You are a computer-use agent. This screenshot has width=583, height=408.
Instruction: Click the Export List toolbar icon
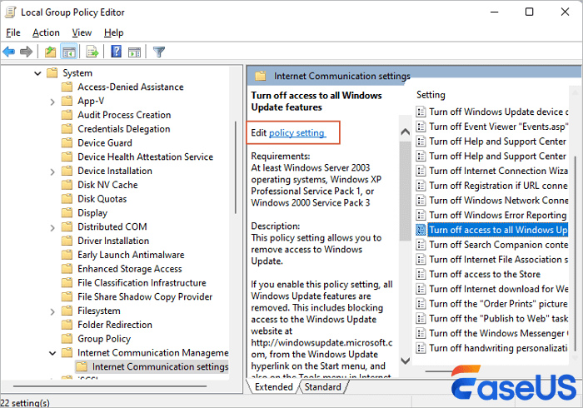coord(92,52)
